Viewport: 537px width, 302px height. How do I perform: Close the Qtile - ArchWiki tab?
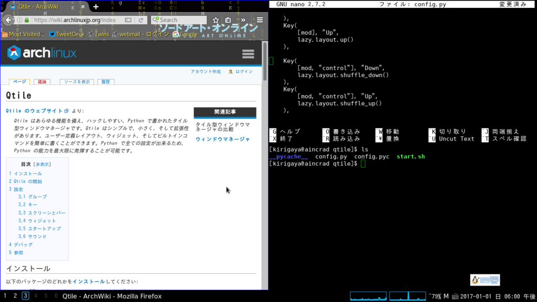pyautogui.click(x=83, y=7)
